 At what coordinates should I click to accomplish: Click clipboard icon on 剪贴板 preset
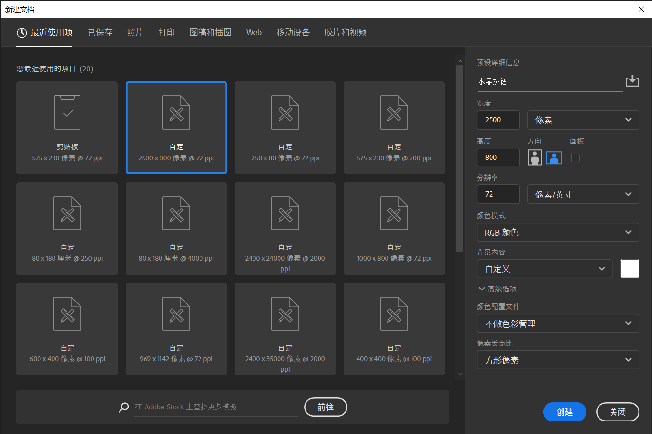click(67, 112)
